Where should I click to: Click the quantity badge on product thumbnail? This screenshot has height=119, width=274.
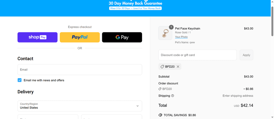(171, 27)
